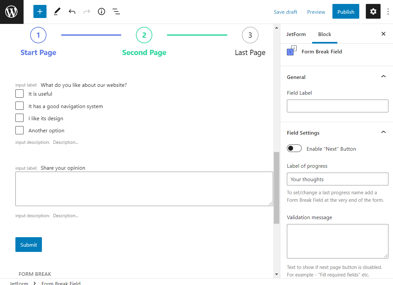Publish the form
Image resolution: width=393 pixels, height=285 pixels.
click(x=346, y=11)
